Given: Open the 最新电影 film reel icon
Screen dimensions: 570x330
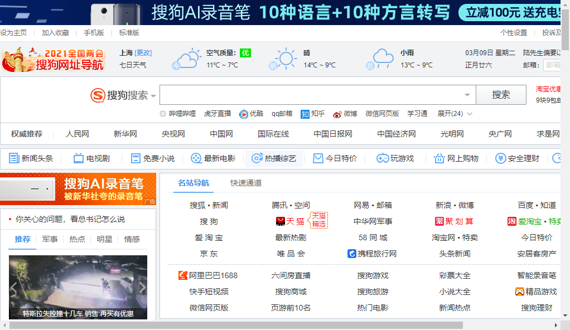Looking at the screenshot, I should pyautogui.click(x=196, y=158).
